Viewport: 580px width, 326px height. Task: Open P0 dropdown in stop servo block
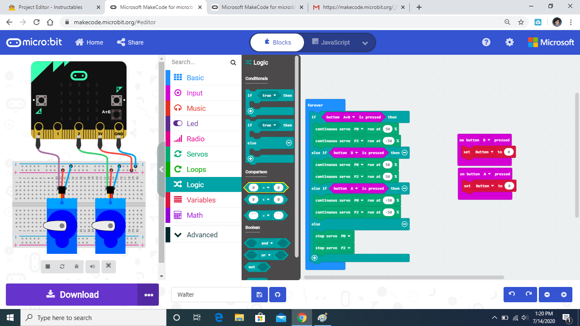click(x=346, y=236)
